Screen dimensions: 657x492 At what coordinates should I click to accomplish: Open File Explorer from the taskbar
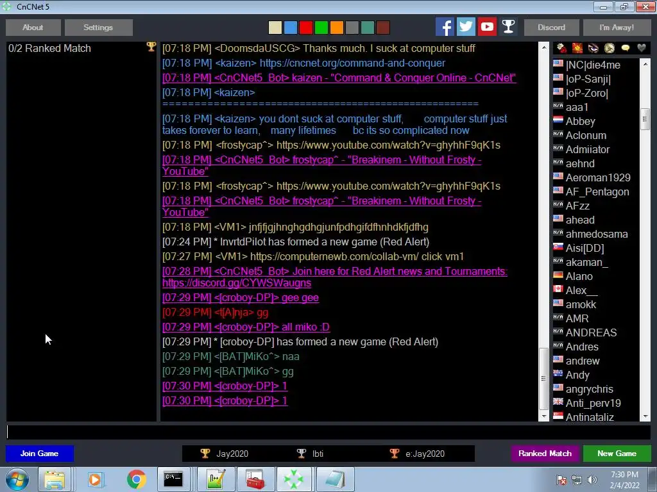pyautogui.click(x=55, y=479)
